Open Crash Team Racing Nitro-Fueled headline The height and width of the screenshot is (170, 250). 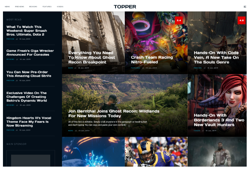coord(152,60)
